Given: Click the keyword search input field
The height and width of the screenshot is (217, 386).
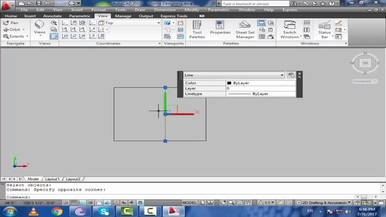Looking at the screenshot, I should click(x=255, y=4).
